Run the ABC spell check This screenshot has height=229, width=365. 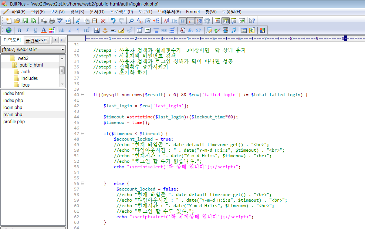(60, 21)
